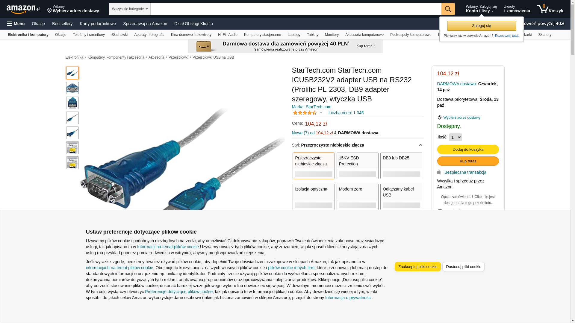
Task: Click the Amazon.pl logo
Action: (x=23, y=9)
